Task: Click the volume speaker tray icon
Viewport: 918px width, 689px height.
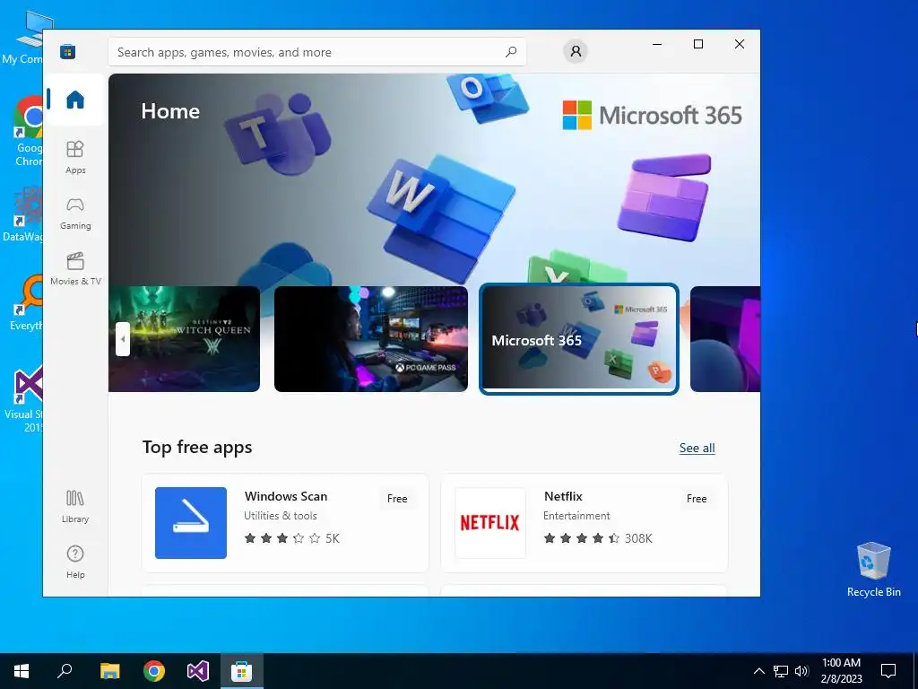Action: pos(801,671)
